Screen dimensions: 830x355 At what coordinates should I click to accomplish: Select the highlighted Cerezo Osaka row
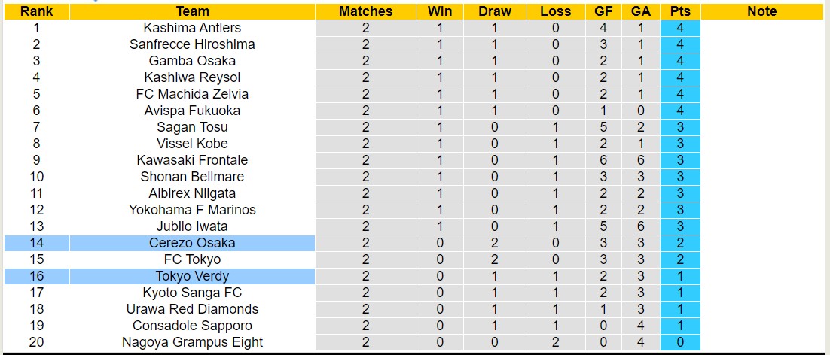[192, 243]
